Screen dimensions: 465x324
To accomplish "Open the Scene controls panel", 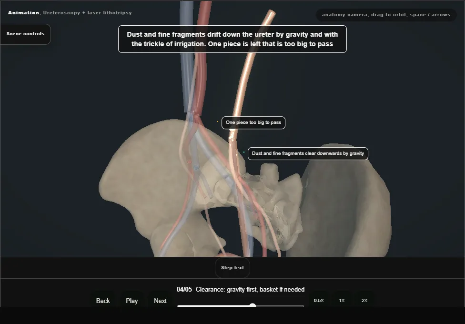I will [26, 34].
